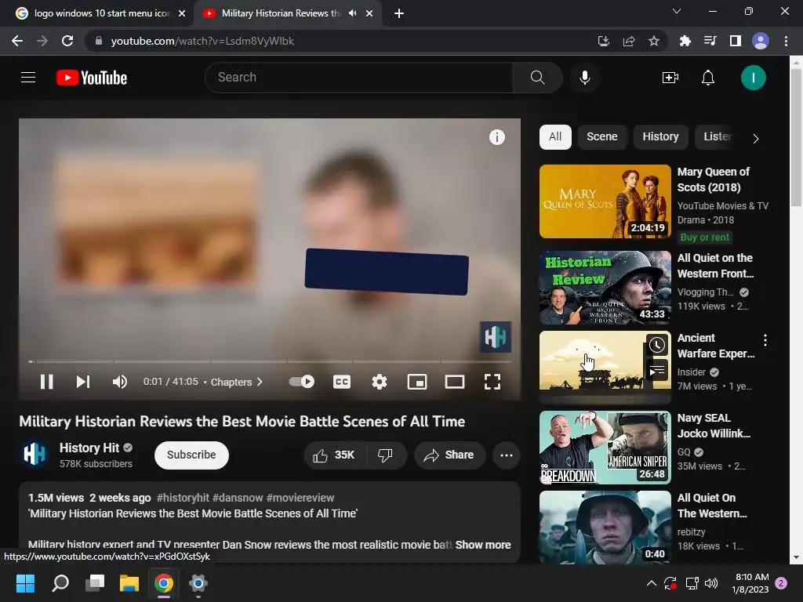Add Ancient Warfare video to queue
This screenshot has width=803, height=602.
tap(656, 371)
